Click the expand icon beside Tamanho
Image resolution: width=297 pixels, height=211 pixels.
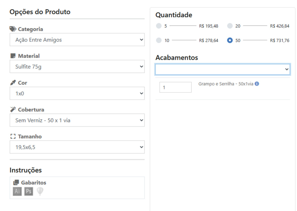tap(13, 136)
